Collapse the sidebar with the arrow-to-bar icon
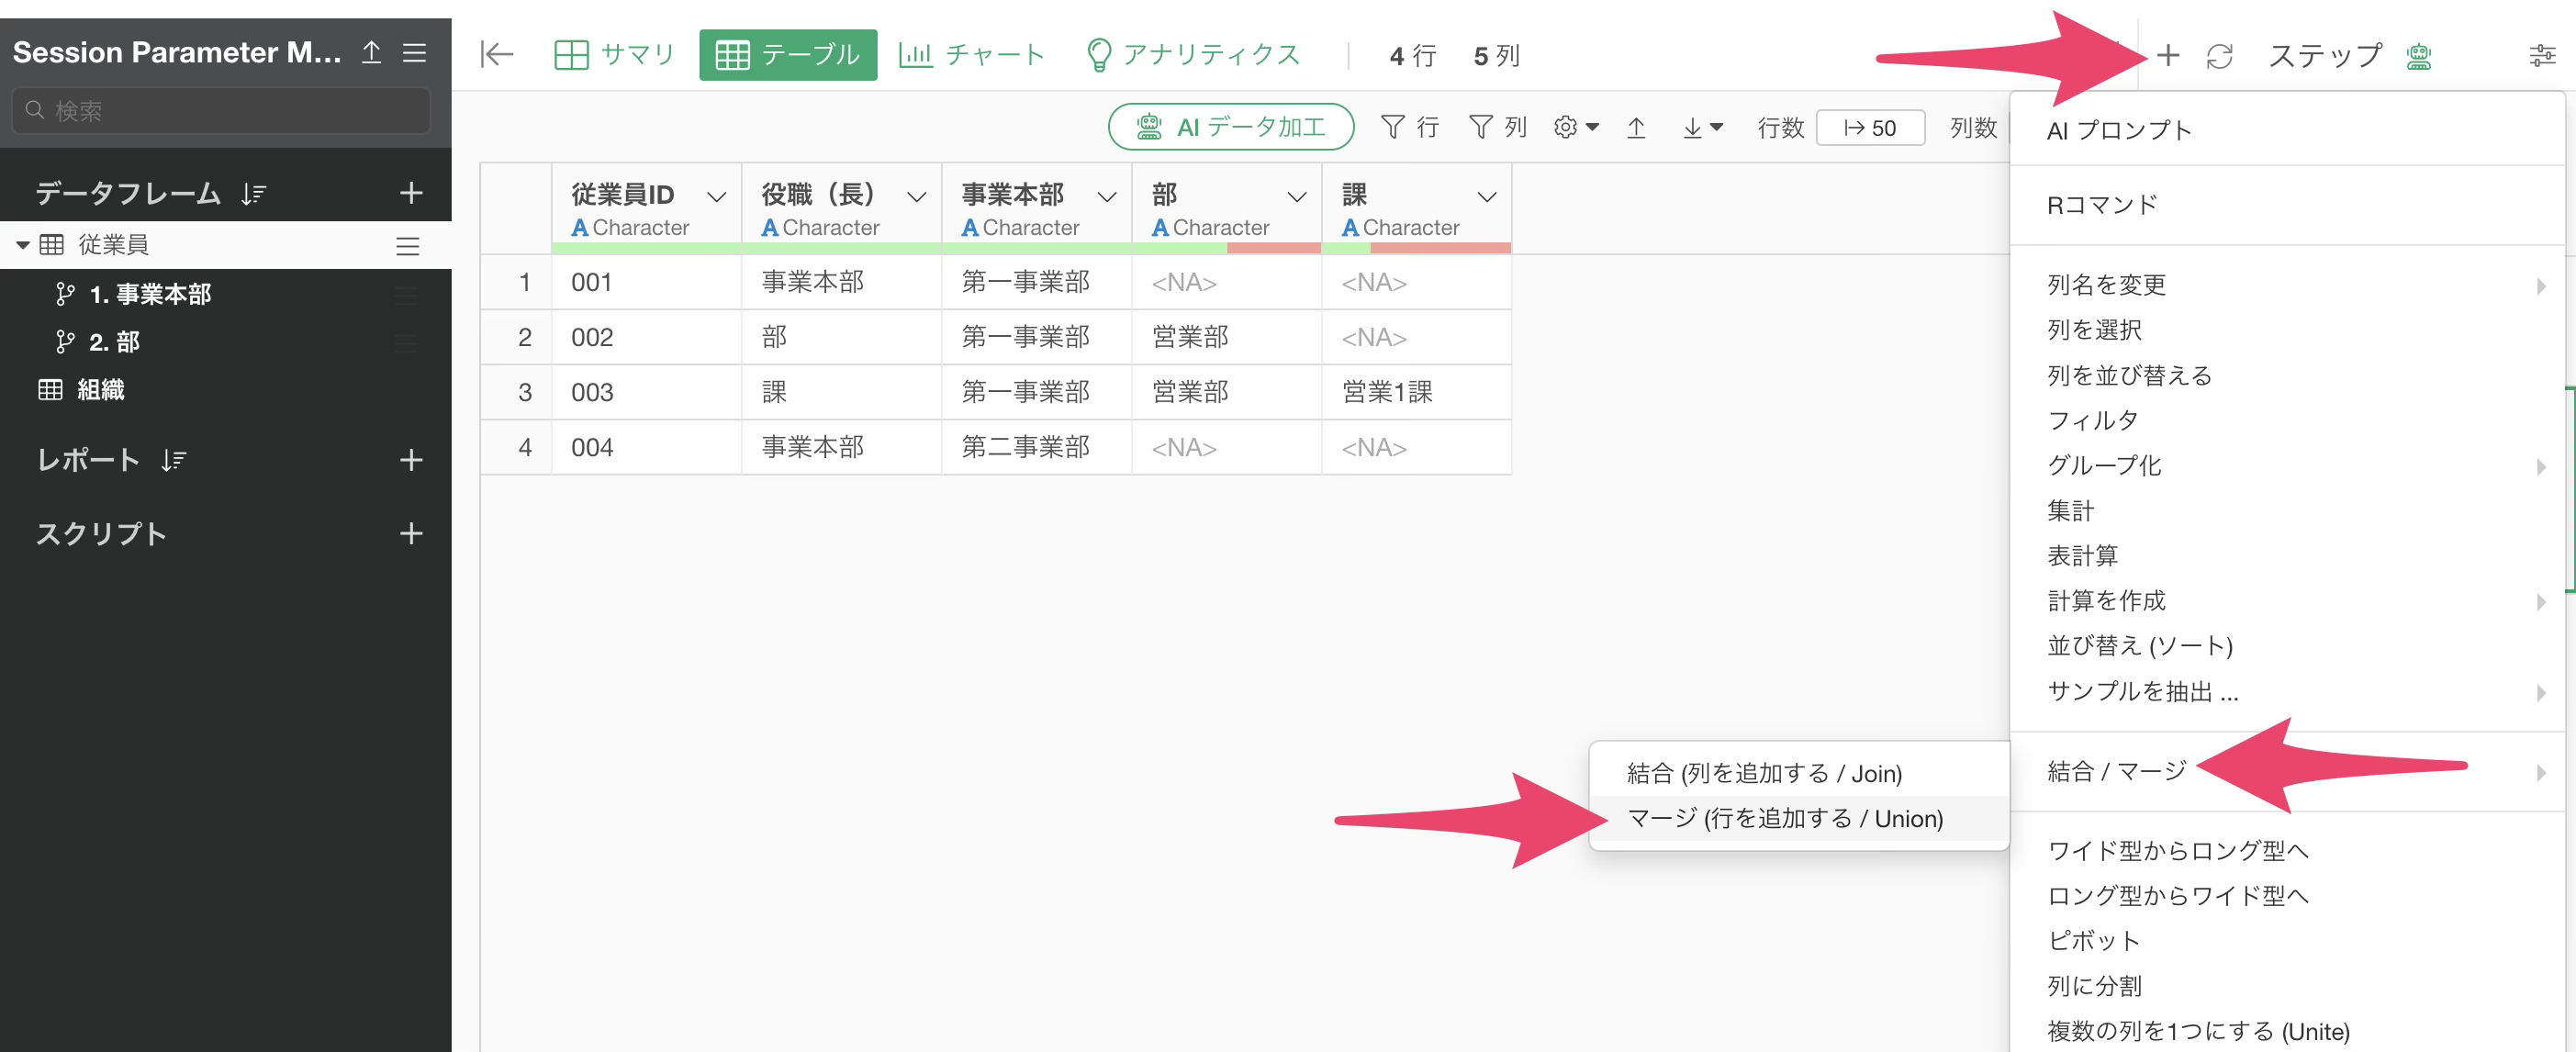This screenshot has height=1052, width=2576. click(x=496, y=55)
